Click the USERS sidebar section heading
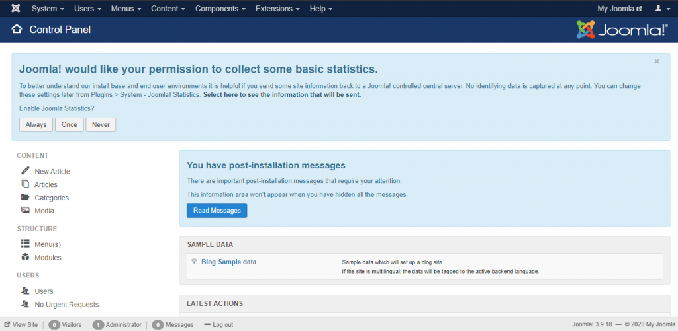This screenshot has height=331, width=678. (x=28, y=275)
